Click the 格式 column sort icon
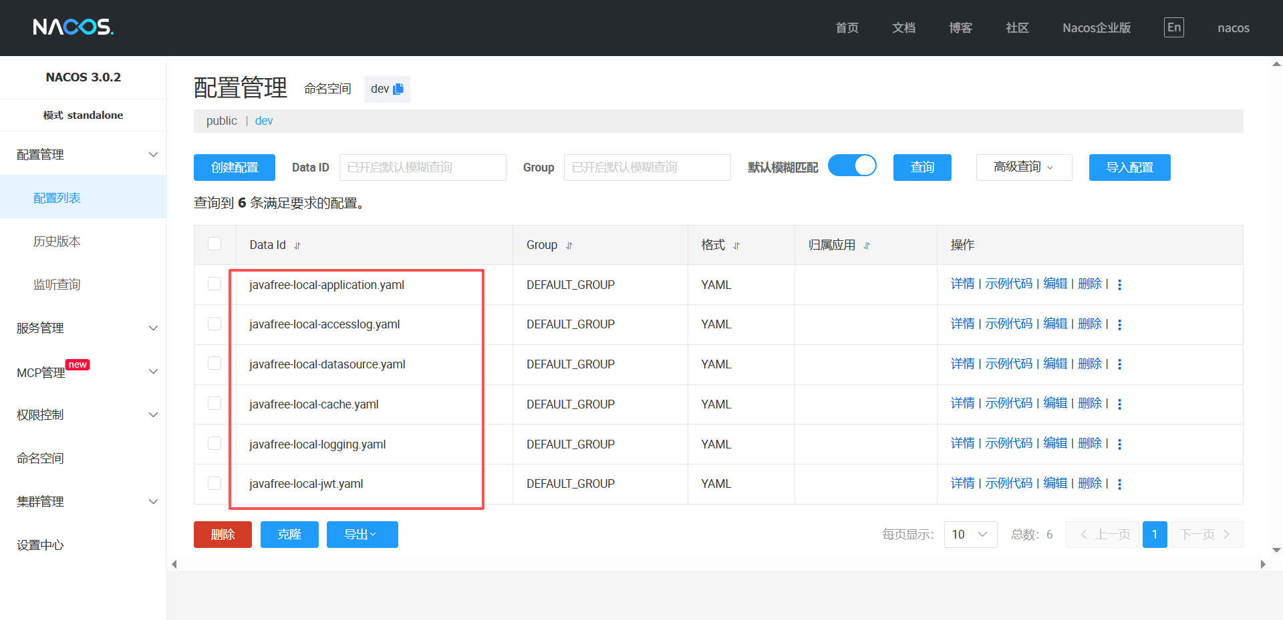Image resolution: width=1283 pixels, height=620 pixels. pos(736,246)
